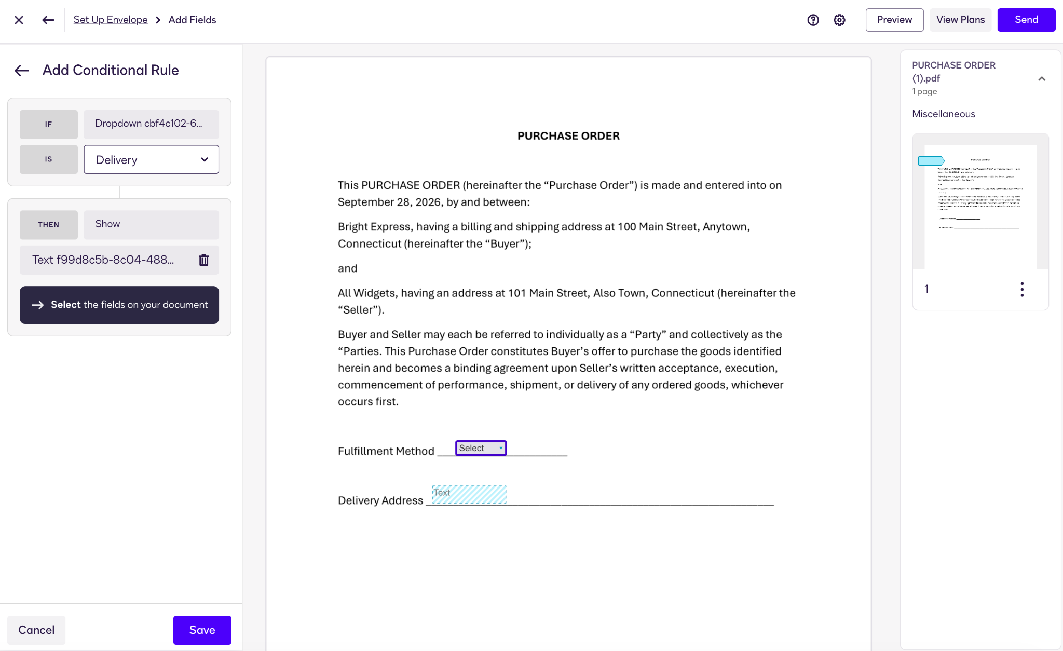Open the page 1 thumbnail
Image resolution: width=1063 pixels, height=651 pixels.
point(980,201)
